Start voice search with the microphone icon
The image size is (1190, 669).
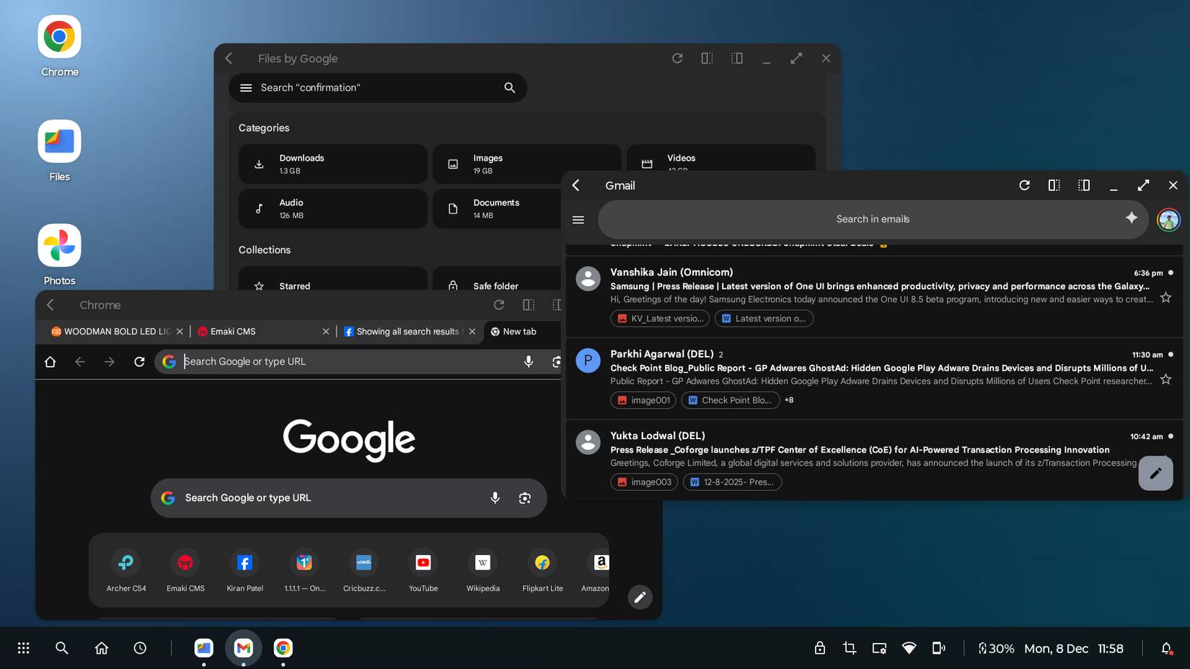click(x=495, y=497)
